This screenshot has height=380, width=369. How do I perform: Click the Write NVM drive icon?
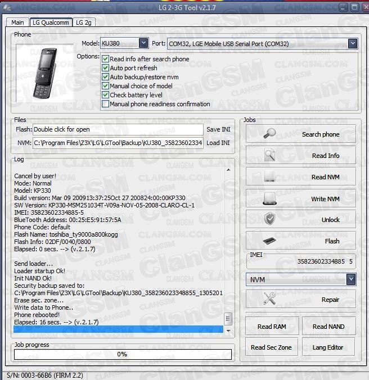coord(269,198)
